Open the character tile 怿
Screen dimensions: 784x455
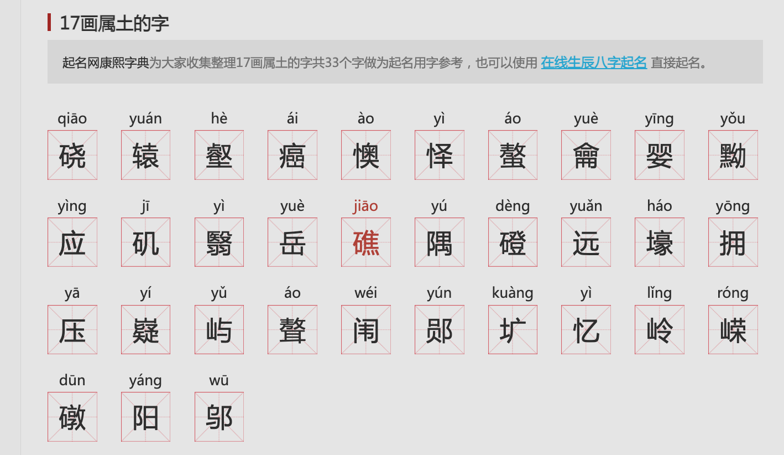(440, 155)
